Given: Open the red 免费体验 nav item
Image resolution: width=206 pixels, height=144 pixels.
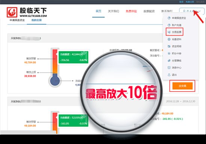Looking at the screenshot, I should (131, 11).
